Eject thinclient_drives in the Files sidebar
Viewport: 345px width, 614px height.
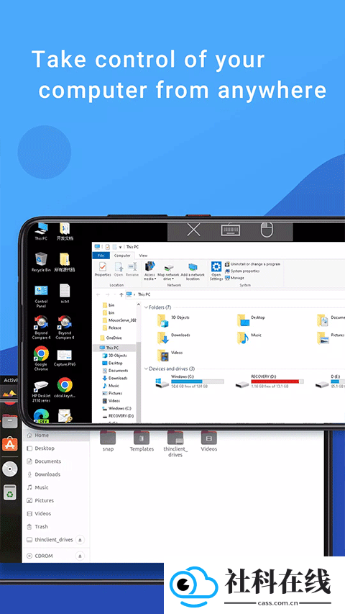(x=80, y=540)
